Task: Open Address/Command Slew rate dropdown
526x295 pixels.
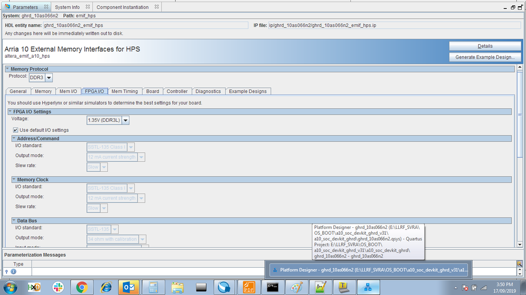Action: click(104, 167)
